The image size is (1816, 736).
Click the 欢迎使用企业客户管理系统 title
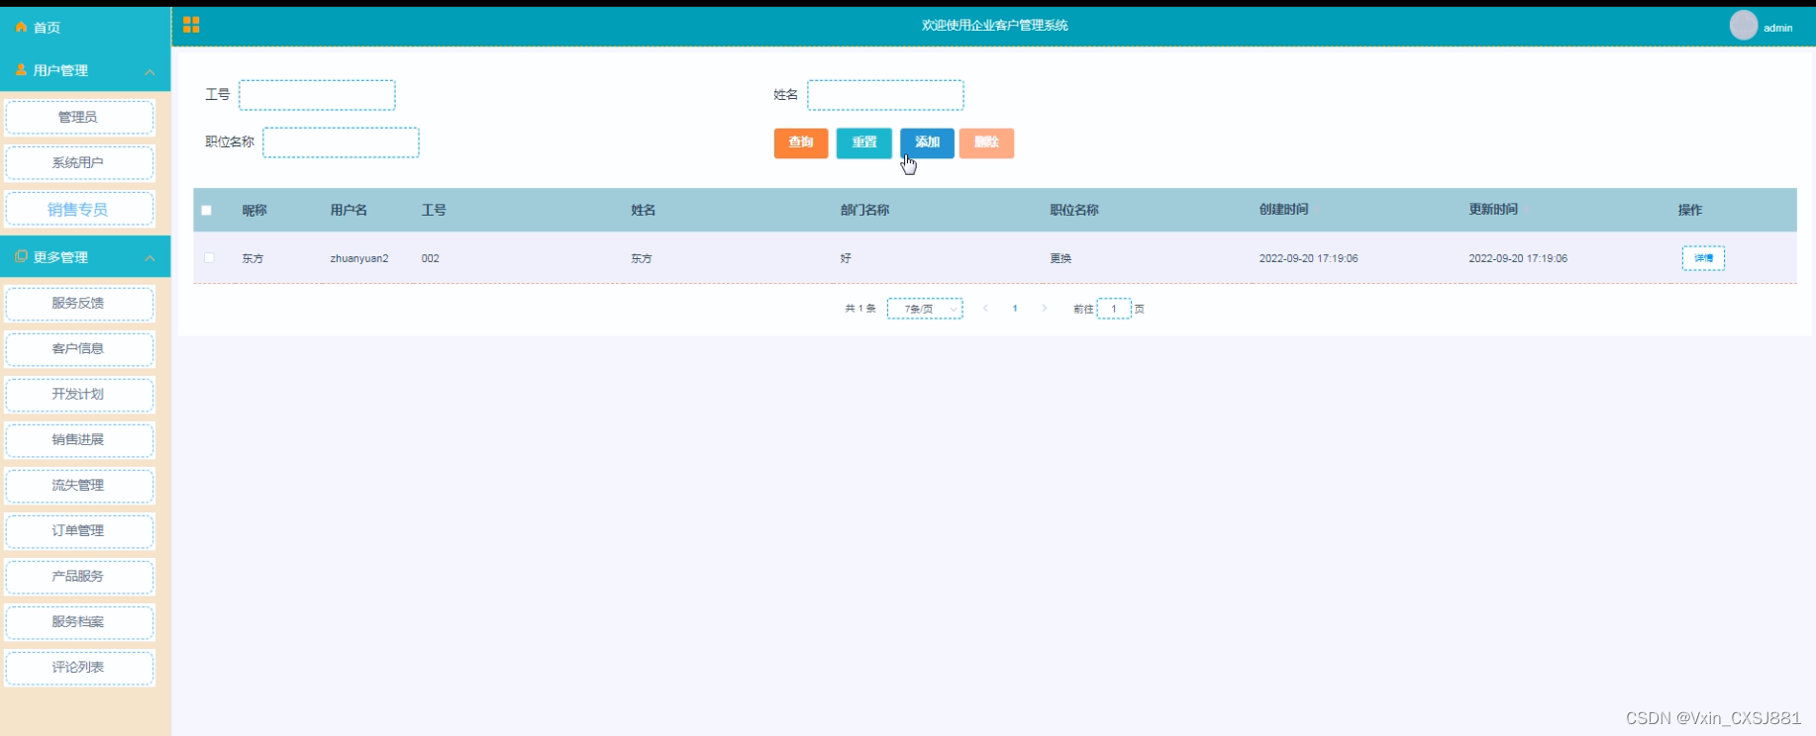click(x=994, y=26)
